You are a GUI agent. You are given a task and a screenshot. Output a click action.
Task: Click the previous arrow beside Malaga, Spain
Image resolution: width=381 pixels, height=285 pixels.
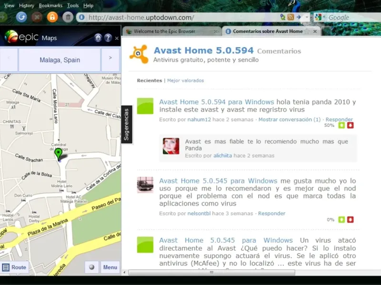(9, 59)
